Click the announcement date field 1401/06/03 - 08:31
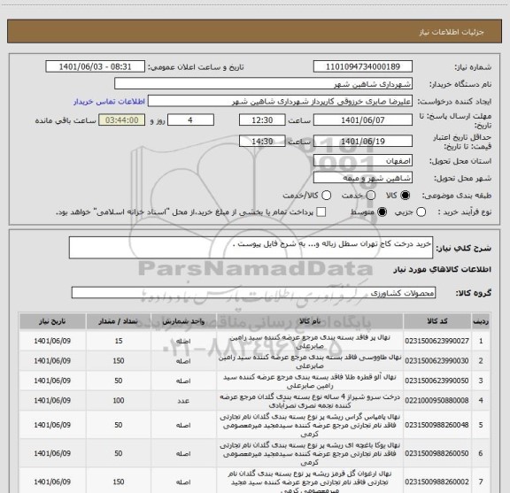The width and height of the screenshot is (510, 493). (x=95, y=66)
